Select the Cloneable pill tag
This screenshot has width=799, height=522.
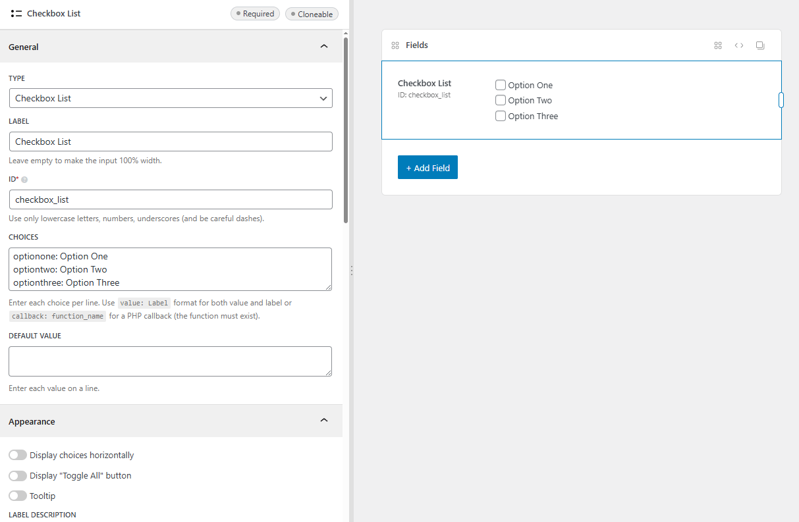pos(312,13)
